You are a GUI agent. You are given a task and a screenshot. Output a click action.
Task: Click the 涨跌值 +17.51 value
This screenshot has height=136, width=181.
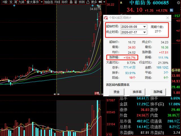click(x=164, y=52)
